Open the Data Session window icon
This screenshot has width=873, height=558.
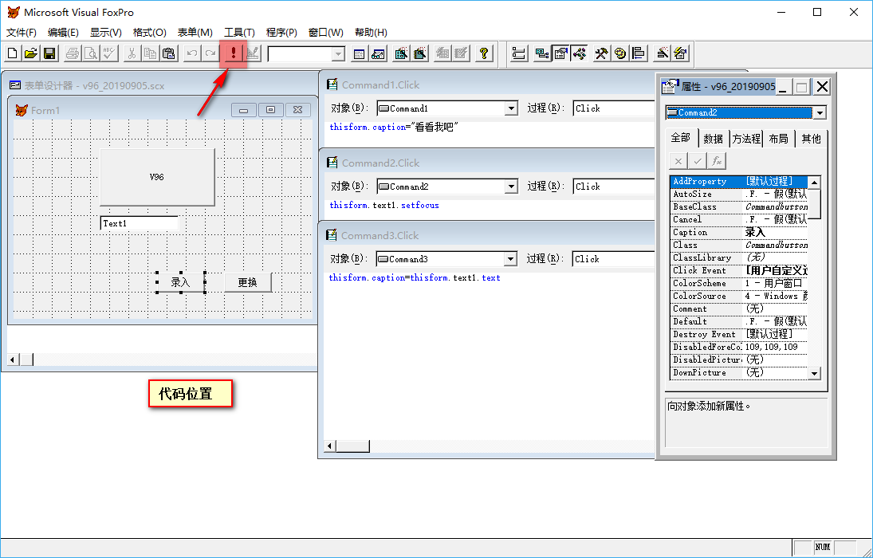(378, 53)
